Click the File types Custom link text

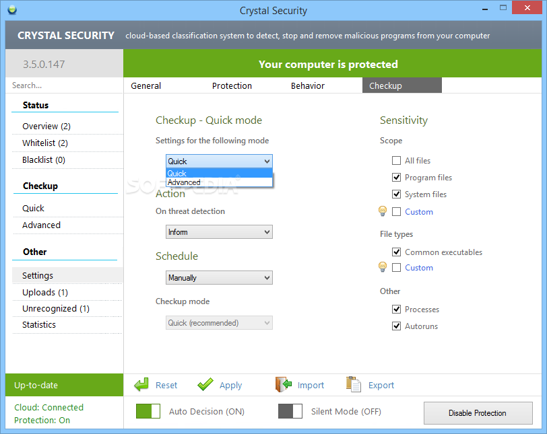(418, 268)
